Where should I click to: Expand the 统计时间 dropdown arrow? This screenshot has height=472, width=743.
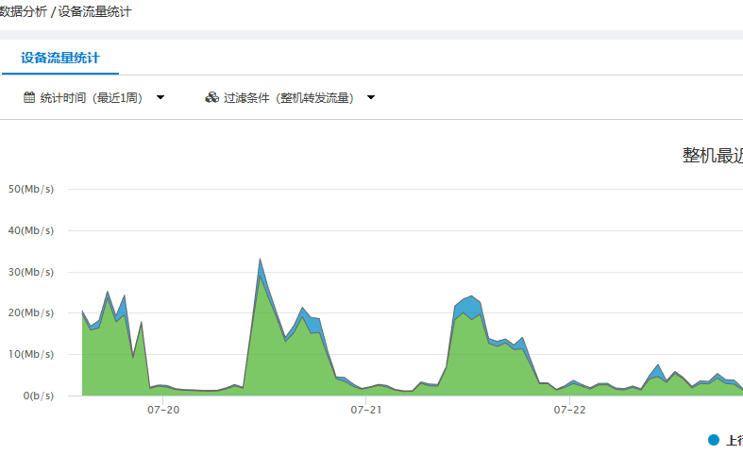point(160,97)
